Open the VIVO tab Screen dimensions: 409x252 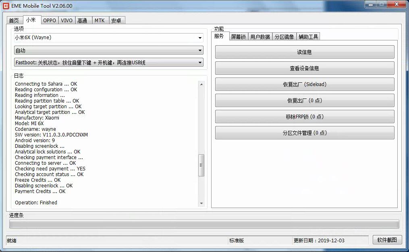coord(67,20)
